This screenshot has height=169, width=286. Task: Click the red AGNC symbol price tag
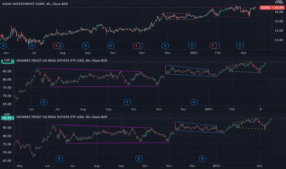coord(265,7)
